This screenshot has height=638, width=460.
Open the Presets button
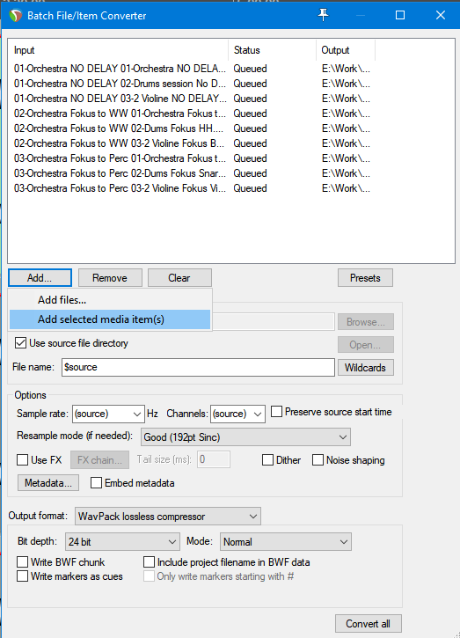click(365, 278)
